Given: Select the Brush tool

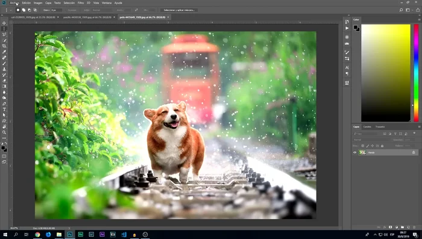Looking at the screenshot, I should pyautogui.click(x=4, y=63).
